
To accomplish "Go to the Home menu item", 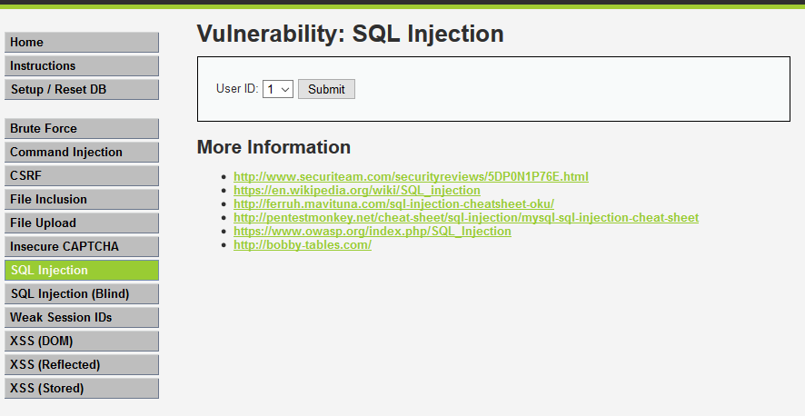I will 81,43.
